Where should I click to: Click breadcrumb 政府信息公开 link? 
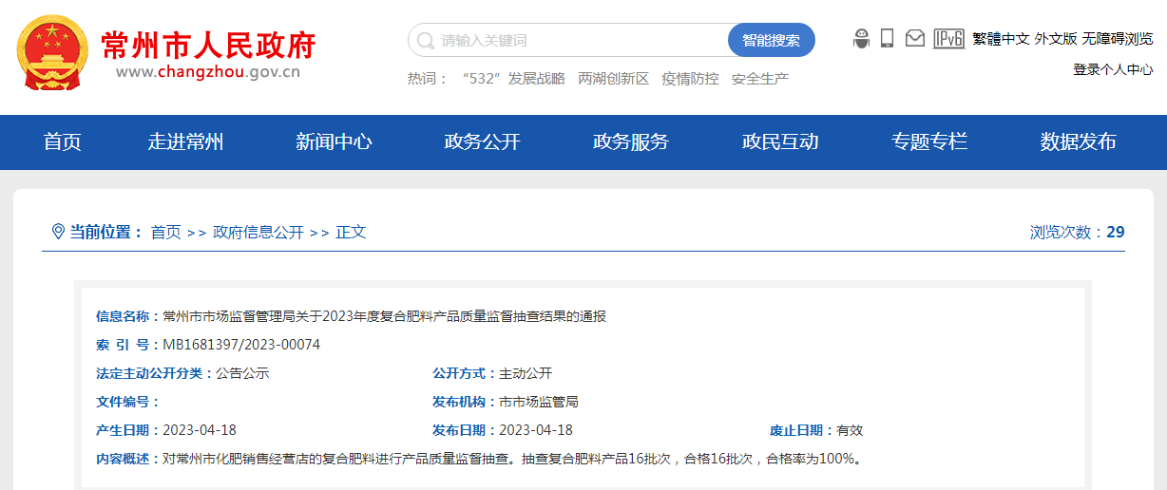pyautogui.click(x=258, y=232)
